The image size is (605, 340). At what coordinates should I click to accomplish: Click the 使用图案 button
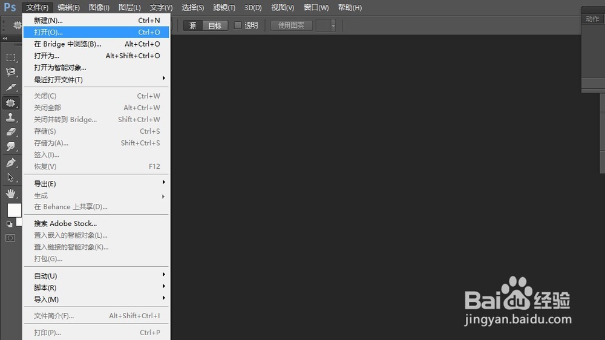[x=292, y=25]
